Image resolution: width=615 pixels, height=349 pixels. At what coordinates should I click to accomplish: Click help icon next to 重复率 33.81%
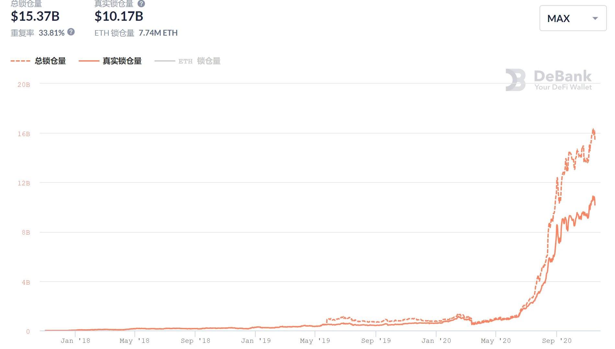(71, 32)
